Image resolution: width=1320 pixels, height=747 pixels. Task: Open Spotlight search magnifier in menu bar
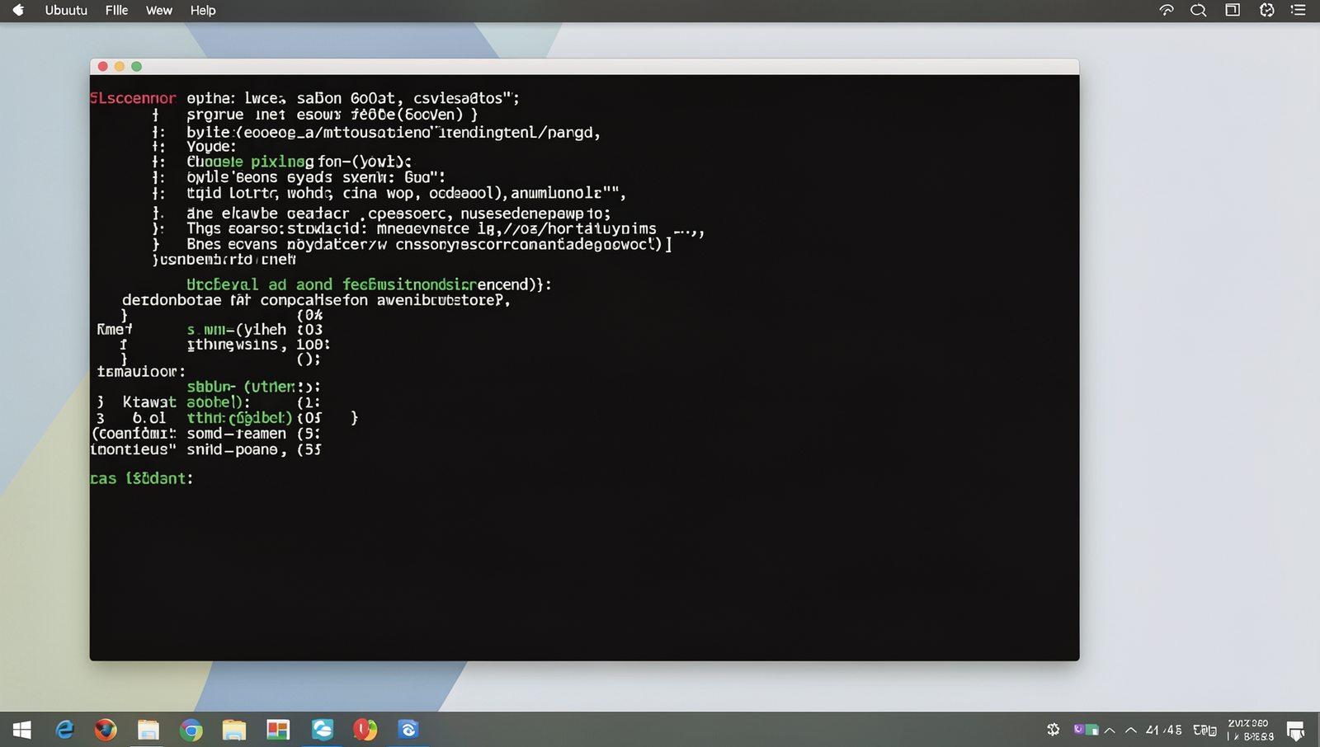(1199, 11)
